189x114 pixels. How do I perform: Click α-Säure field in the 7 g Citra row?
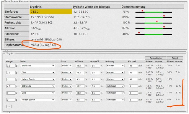pos(80,93)
